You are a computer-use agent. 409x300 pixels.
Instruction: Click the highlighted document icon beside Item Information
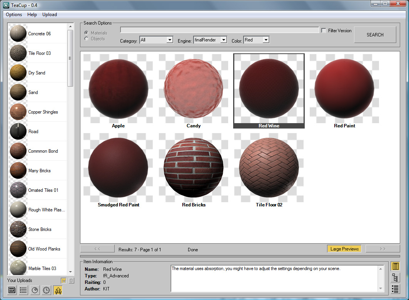(x=395, y=266)
